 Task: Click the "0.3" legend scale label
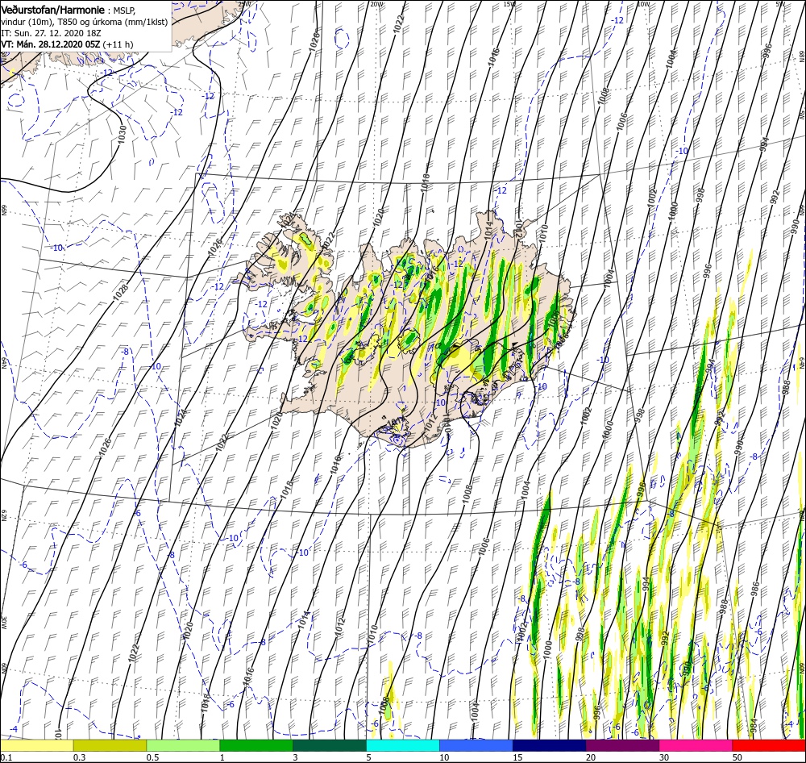coord(79,757)
